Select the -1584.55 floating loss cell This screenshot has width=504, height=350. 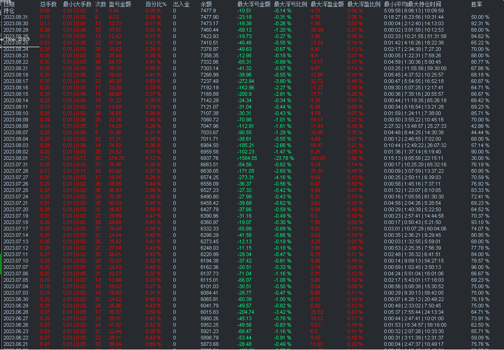pos(247,158)
